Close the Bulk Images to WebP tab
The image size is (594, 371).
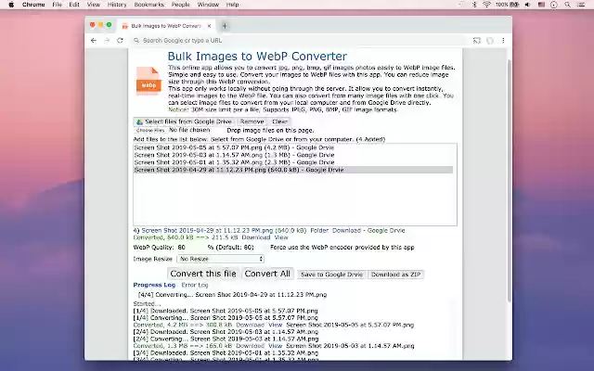coord(209,26)
